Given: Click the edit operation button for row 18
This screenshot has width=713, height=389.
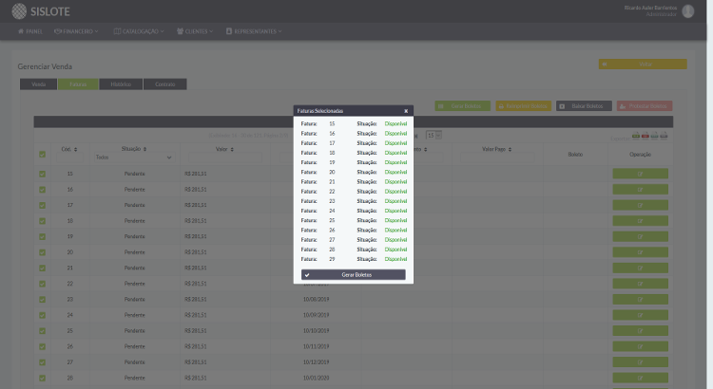Looking at the screenshot, I should [x=640, y=221].
